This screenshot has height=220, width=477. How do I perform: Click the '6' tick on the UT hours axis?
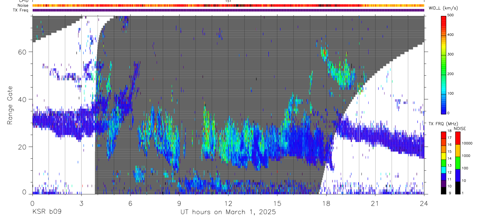click(x=130, y=203)
